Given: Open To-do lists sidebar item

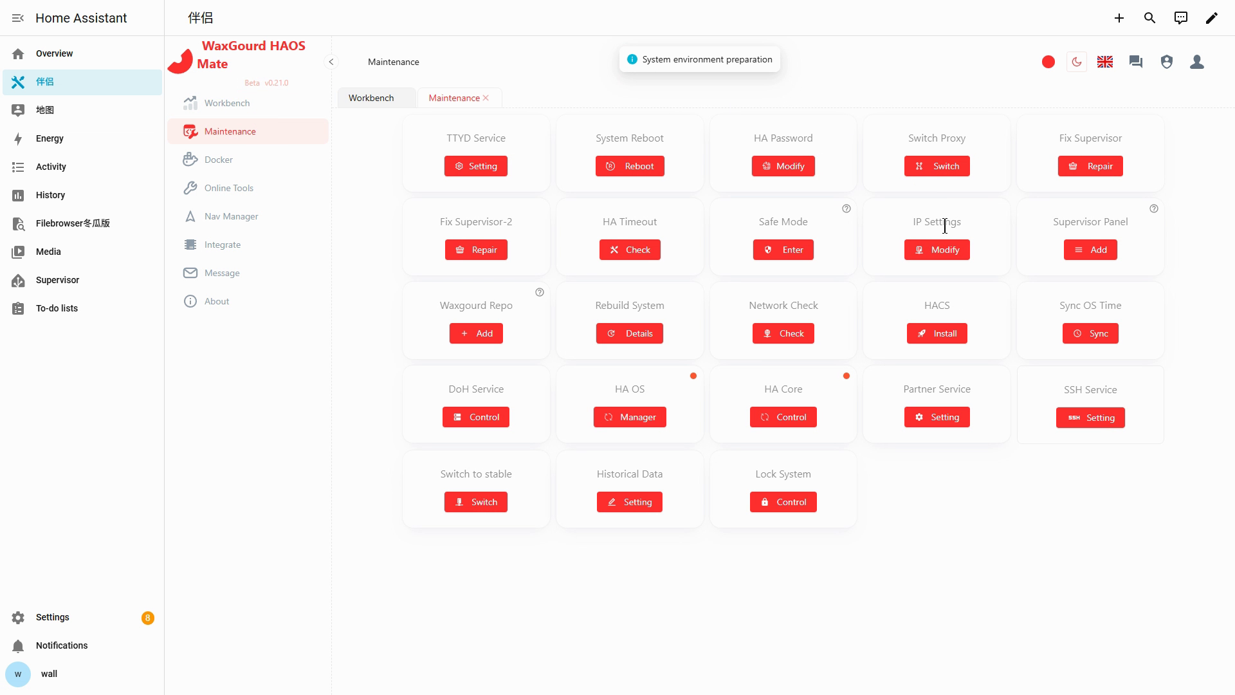Looking at the screenshot, I should tap(82, 308).
